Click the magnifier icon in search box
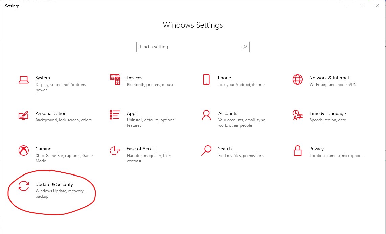Screen dimensions: 386x234 (245, 47)
